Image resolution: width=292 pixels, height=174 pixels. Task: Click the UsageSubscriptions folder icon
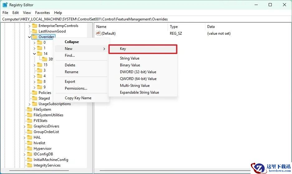[35, 104]
